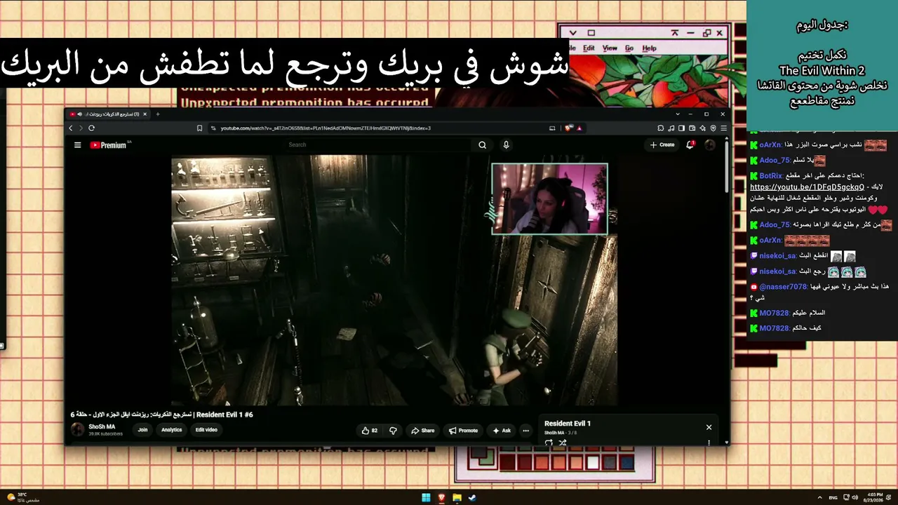The width and height of the screenshot is (898, 505).
Task: Show hidden system tray icons
Action: [821, 497]
